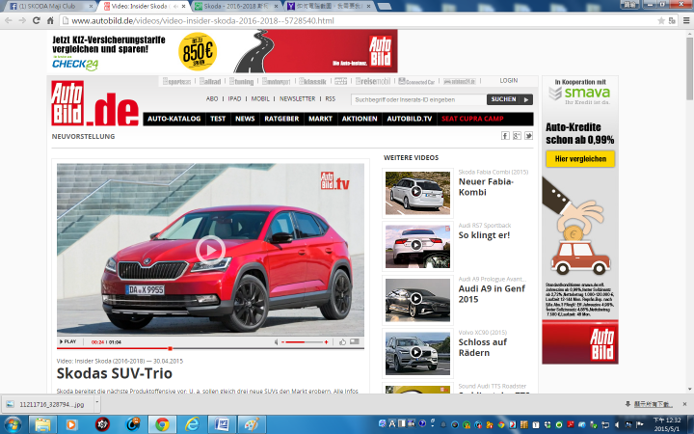
Task: Mute the video with speaker icon
Action: click(x=277, y=341)
